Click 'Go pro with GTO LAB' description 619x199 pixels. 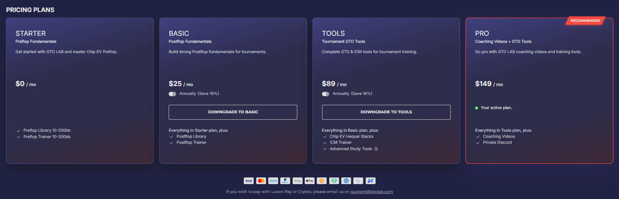528,52
